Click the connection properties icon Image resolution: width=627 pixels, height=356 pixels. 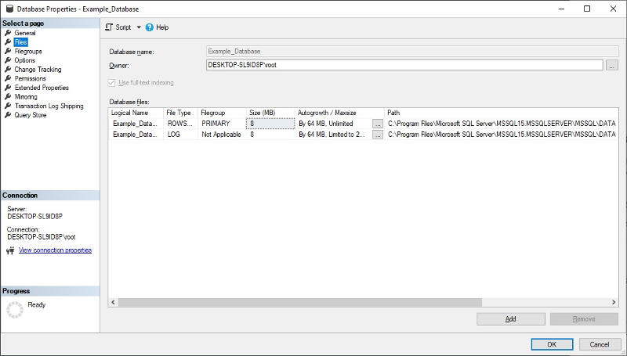pyautogui.click(x=10, y=250)
